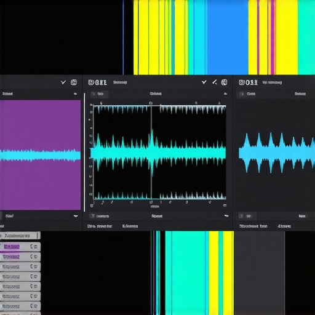Viewport: 315px width, 315px height.
Task: Click the crescent icon on the first purple-highlighted track row
Action: (x=31, y=247)
